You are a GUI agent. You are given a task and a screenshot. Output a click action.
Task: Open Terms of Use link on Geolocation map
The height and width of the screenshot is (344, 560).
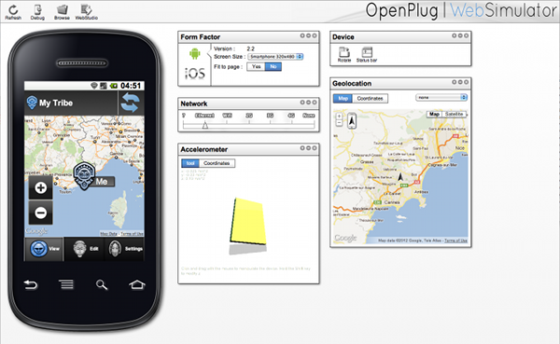click(455, 241)
